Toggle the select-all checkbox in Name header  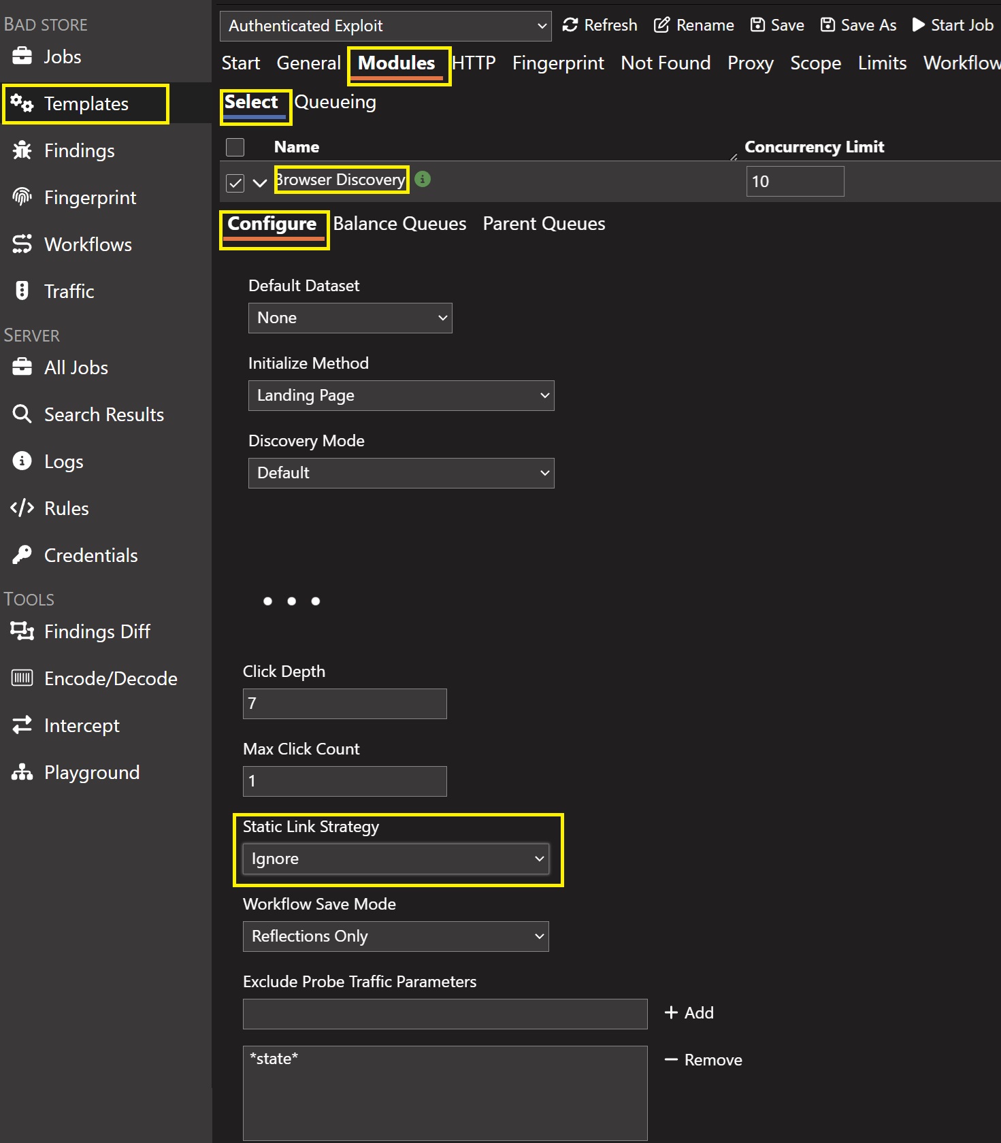(235, 147)
